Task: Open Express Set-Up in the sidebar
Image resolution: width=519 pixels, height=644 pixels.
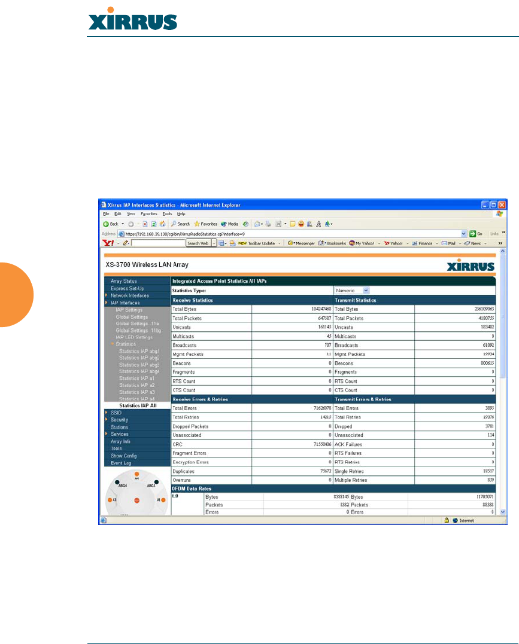Action: click(127, 288)
